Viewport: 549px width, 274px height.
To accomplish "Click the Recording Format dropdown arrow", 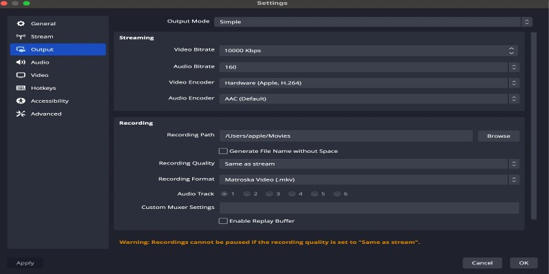I will (x=513, y=179).
